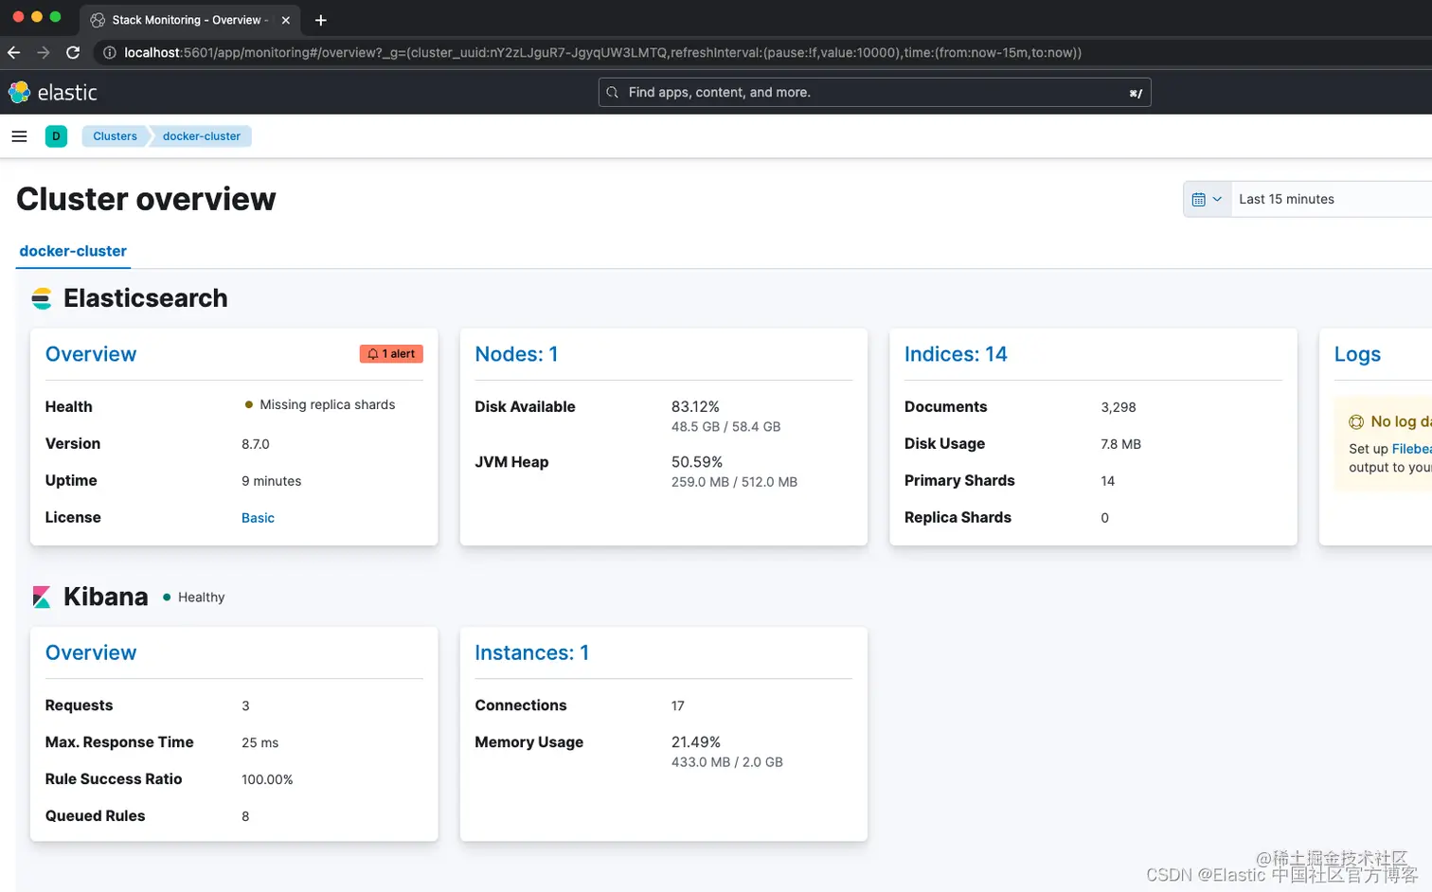Screen dimensions: 1432x892
Task: Open a new browser tab
Action: 321,20
